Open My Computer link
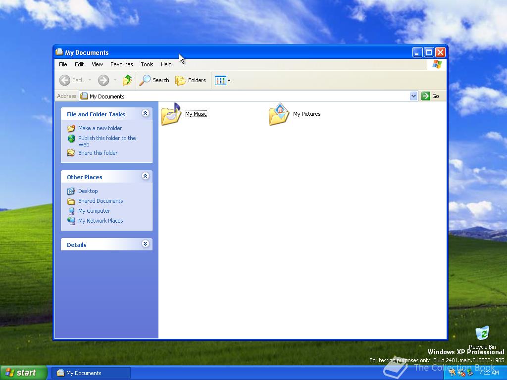The image size is (507, 380). click(x=94, y=211)
